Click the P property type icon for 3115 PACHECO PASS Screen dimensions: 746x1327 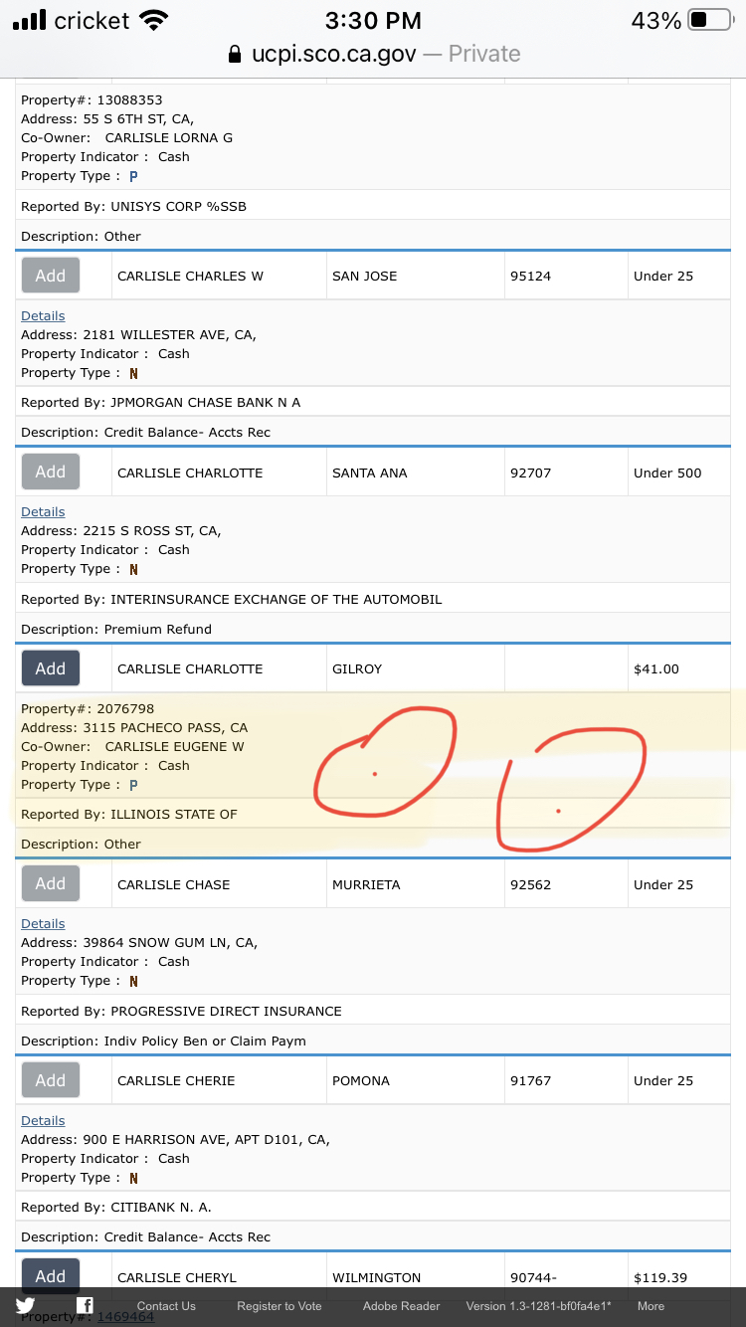tap(133, 785)
